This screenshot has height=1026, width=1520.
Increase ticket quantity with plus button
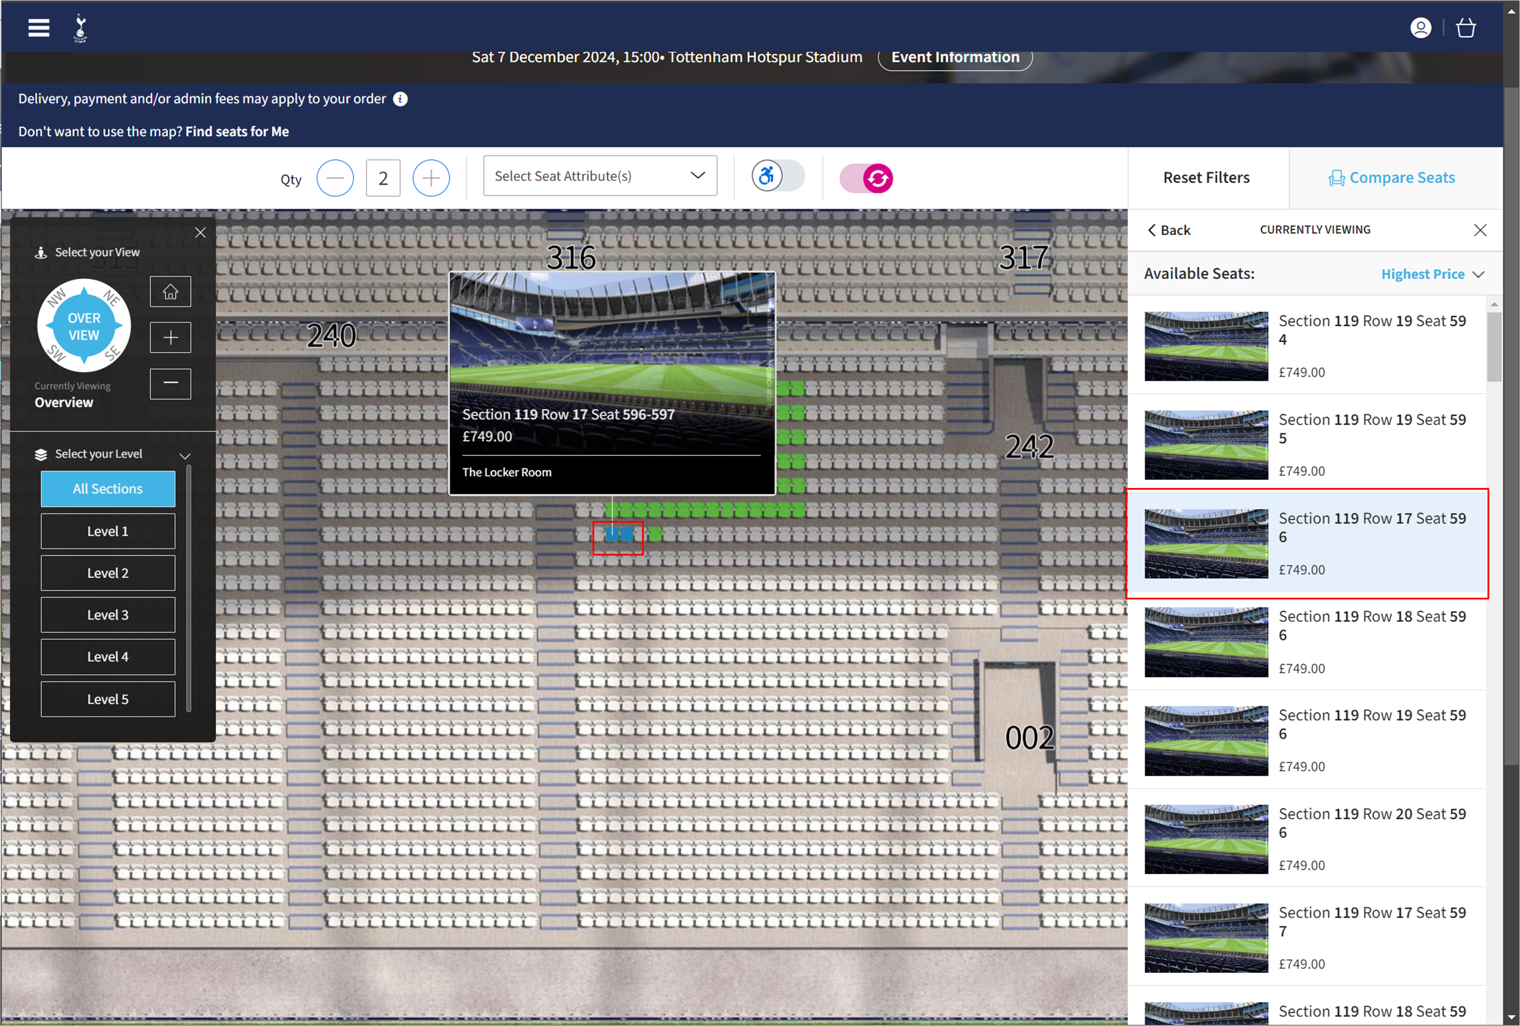[x=430, y=178]
